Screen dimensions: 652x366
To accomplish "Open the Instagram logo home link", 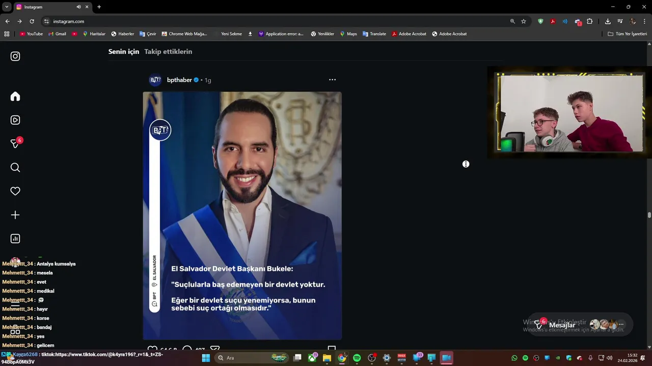I will coord(15,56).
